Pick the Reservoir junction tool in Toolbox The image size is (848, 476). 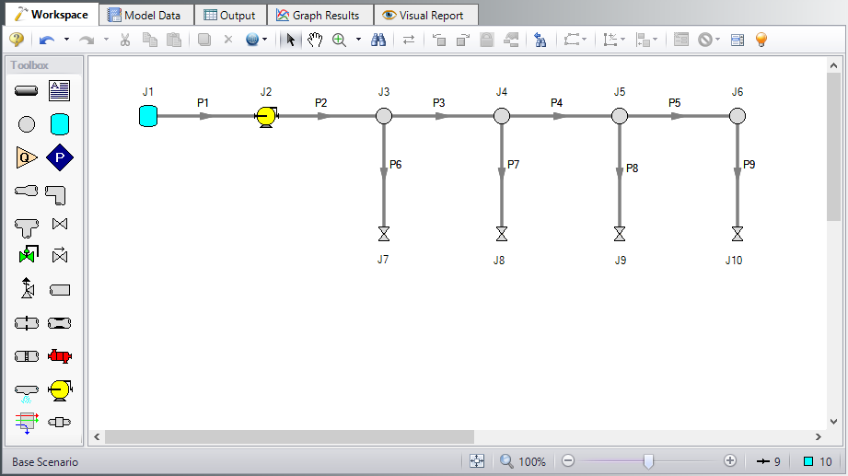60,124
